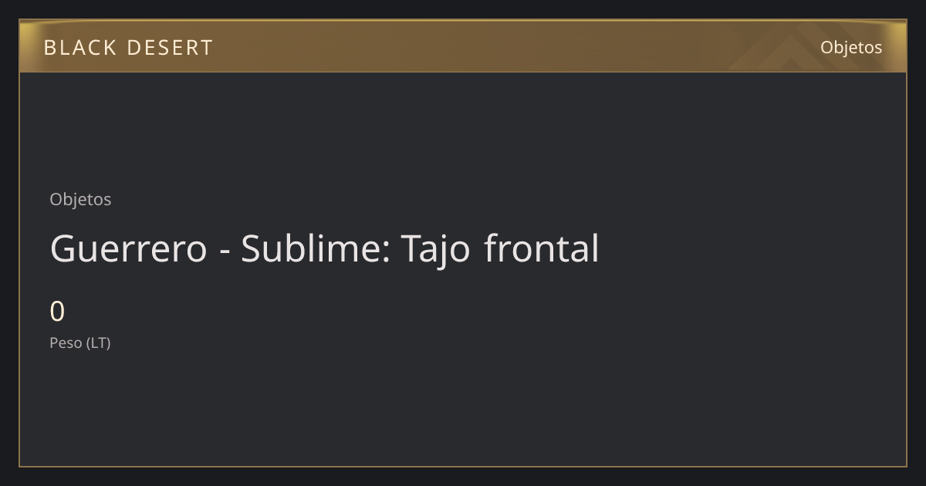Click the BLACK DESERT header title
The height and width of the screenshot is (486, 926).
pyautogui.click(x=128, y=48)
